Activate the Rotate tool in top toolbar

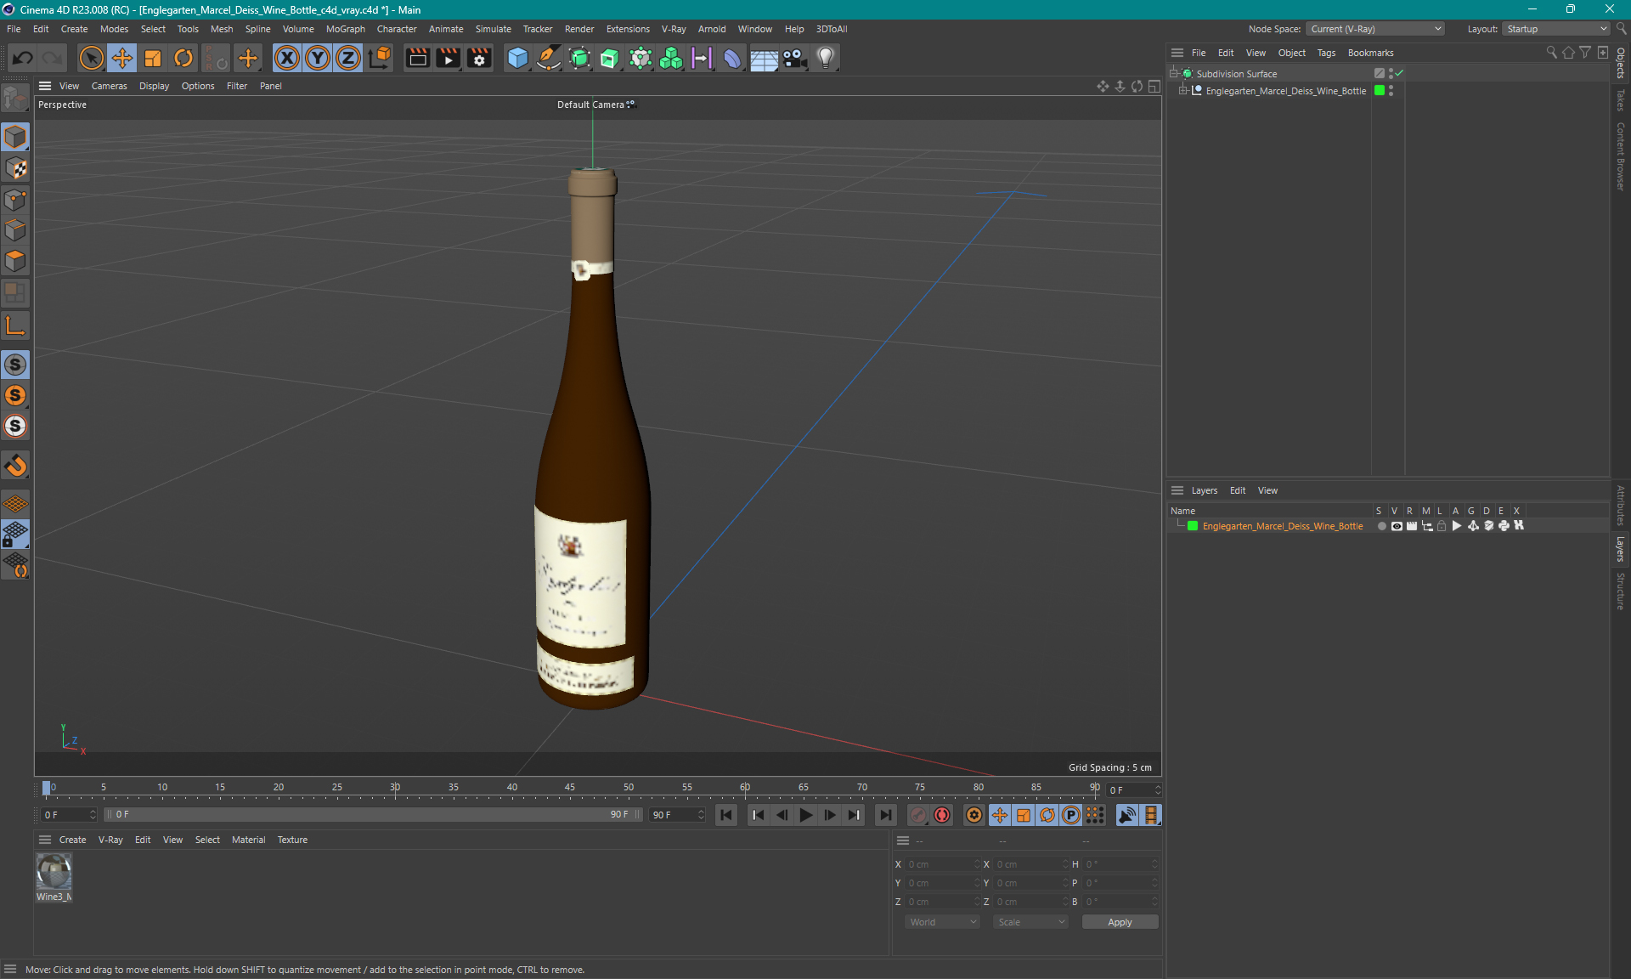point(183,58)
